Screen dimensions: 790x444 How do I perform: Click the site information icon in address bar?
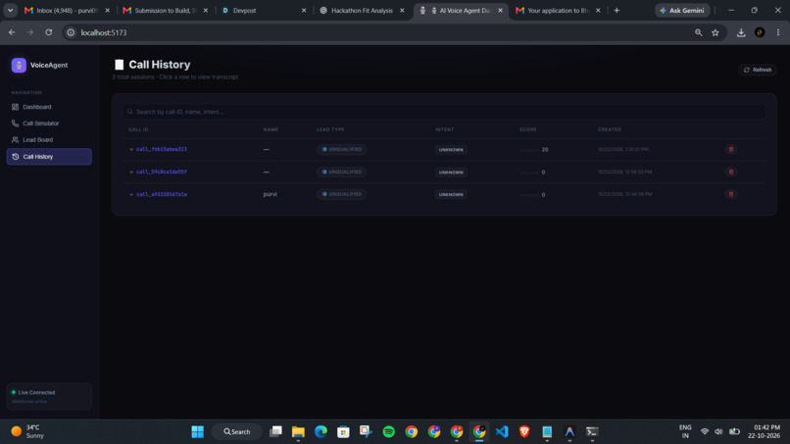(71, 32)
